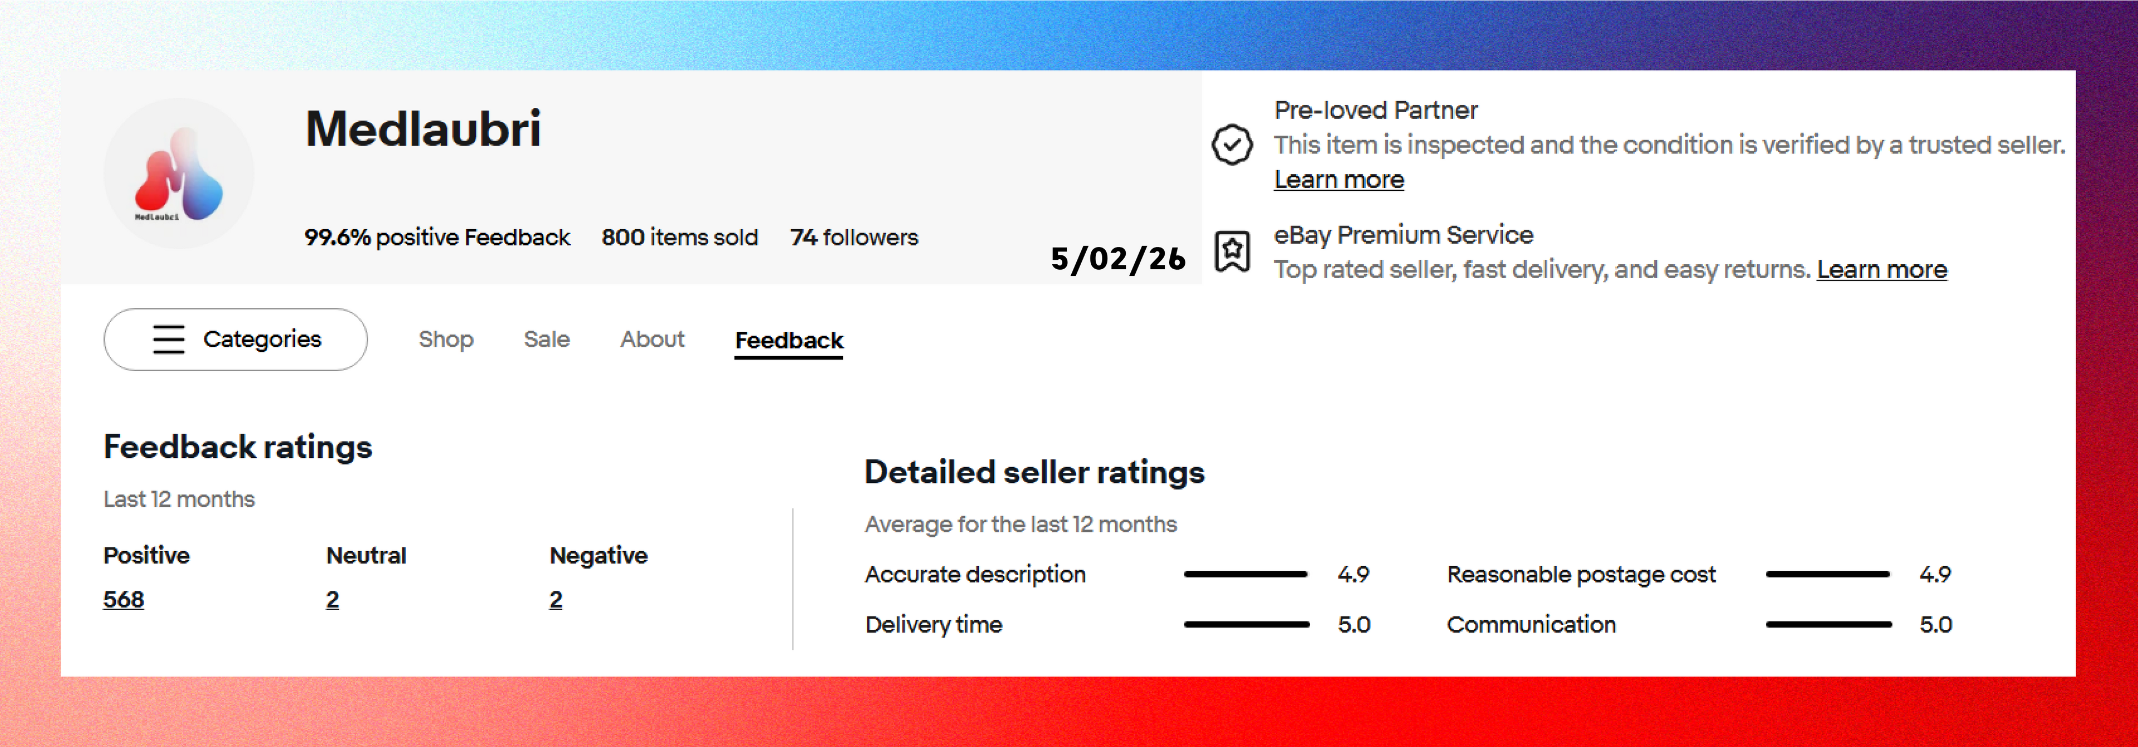Image resolution: width=2138 pixels, height=747 pixels.
Task: Click the Pre-loved Partner checkmark badge icon
Action: click(1232, 145)
